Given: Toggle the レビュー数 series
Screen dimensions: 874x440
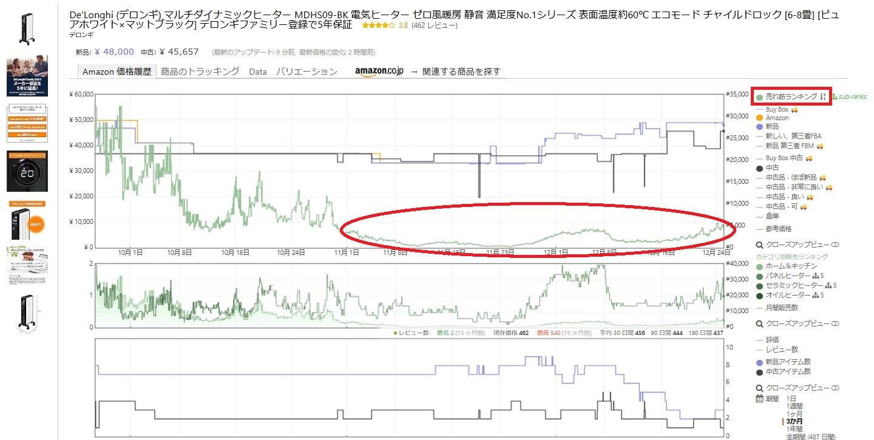Looking at the screenshot, I should click(777, 350).
